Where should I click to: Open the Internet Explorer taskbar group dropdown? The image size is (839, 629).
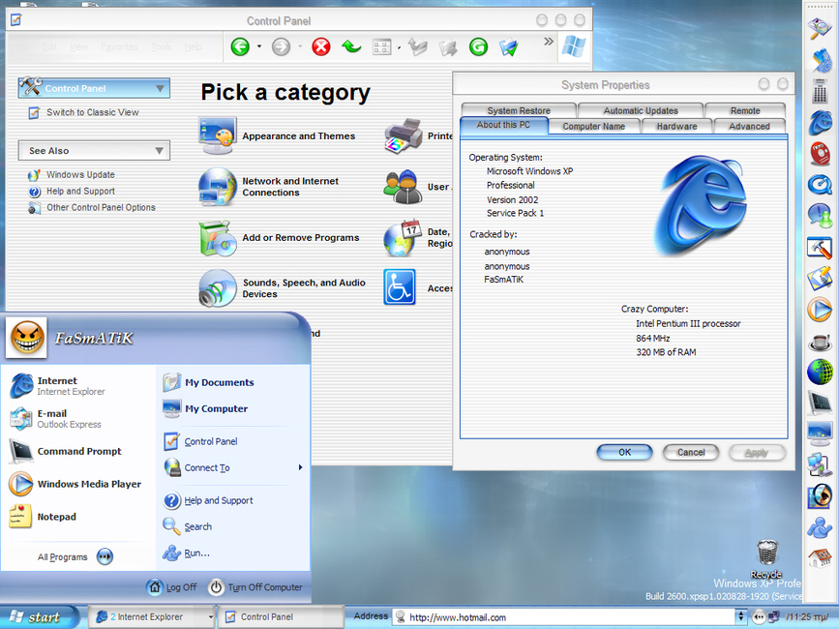[x=210, y=616]
